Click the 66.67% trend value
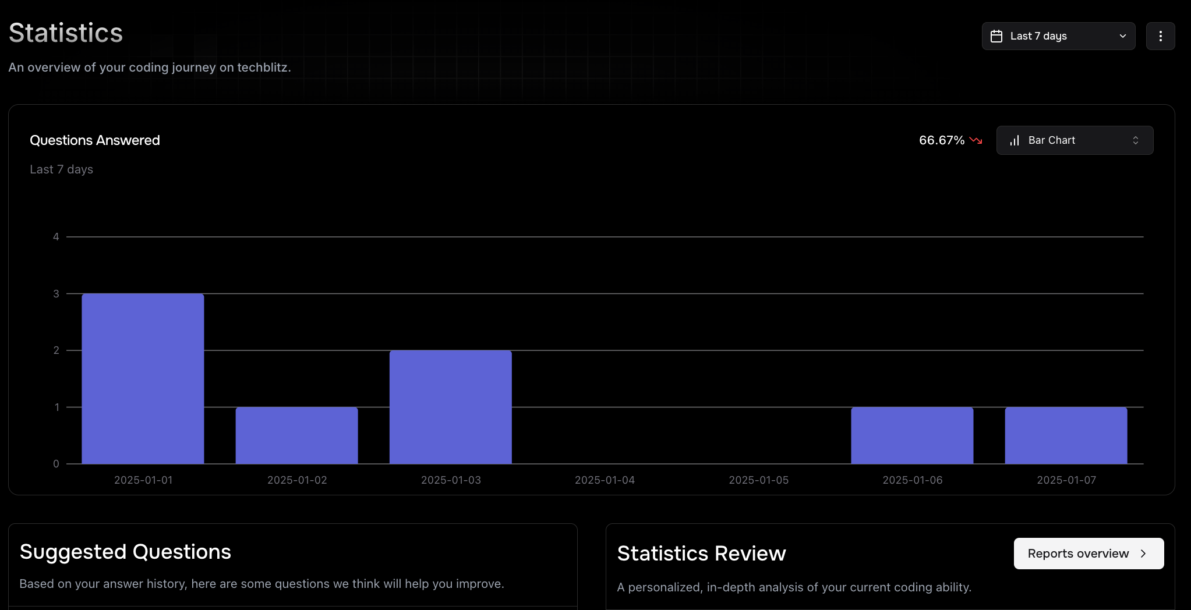Screen dimensions: 1191x610 (x=942, y=140)
